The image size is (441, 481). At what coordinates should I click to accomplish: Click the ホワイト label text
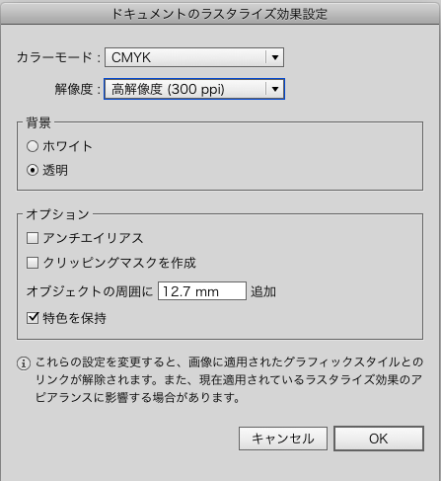[x=67, y=146]
